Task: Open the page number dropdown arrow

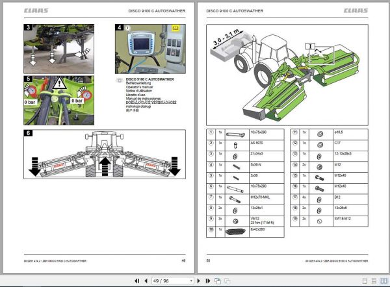Action: coord(191,281)
